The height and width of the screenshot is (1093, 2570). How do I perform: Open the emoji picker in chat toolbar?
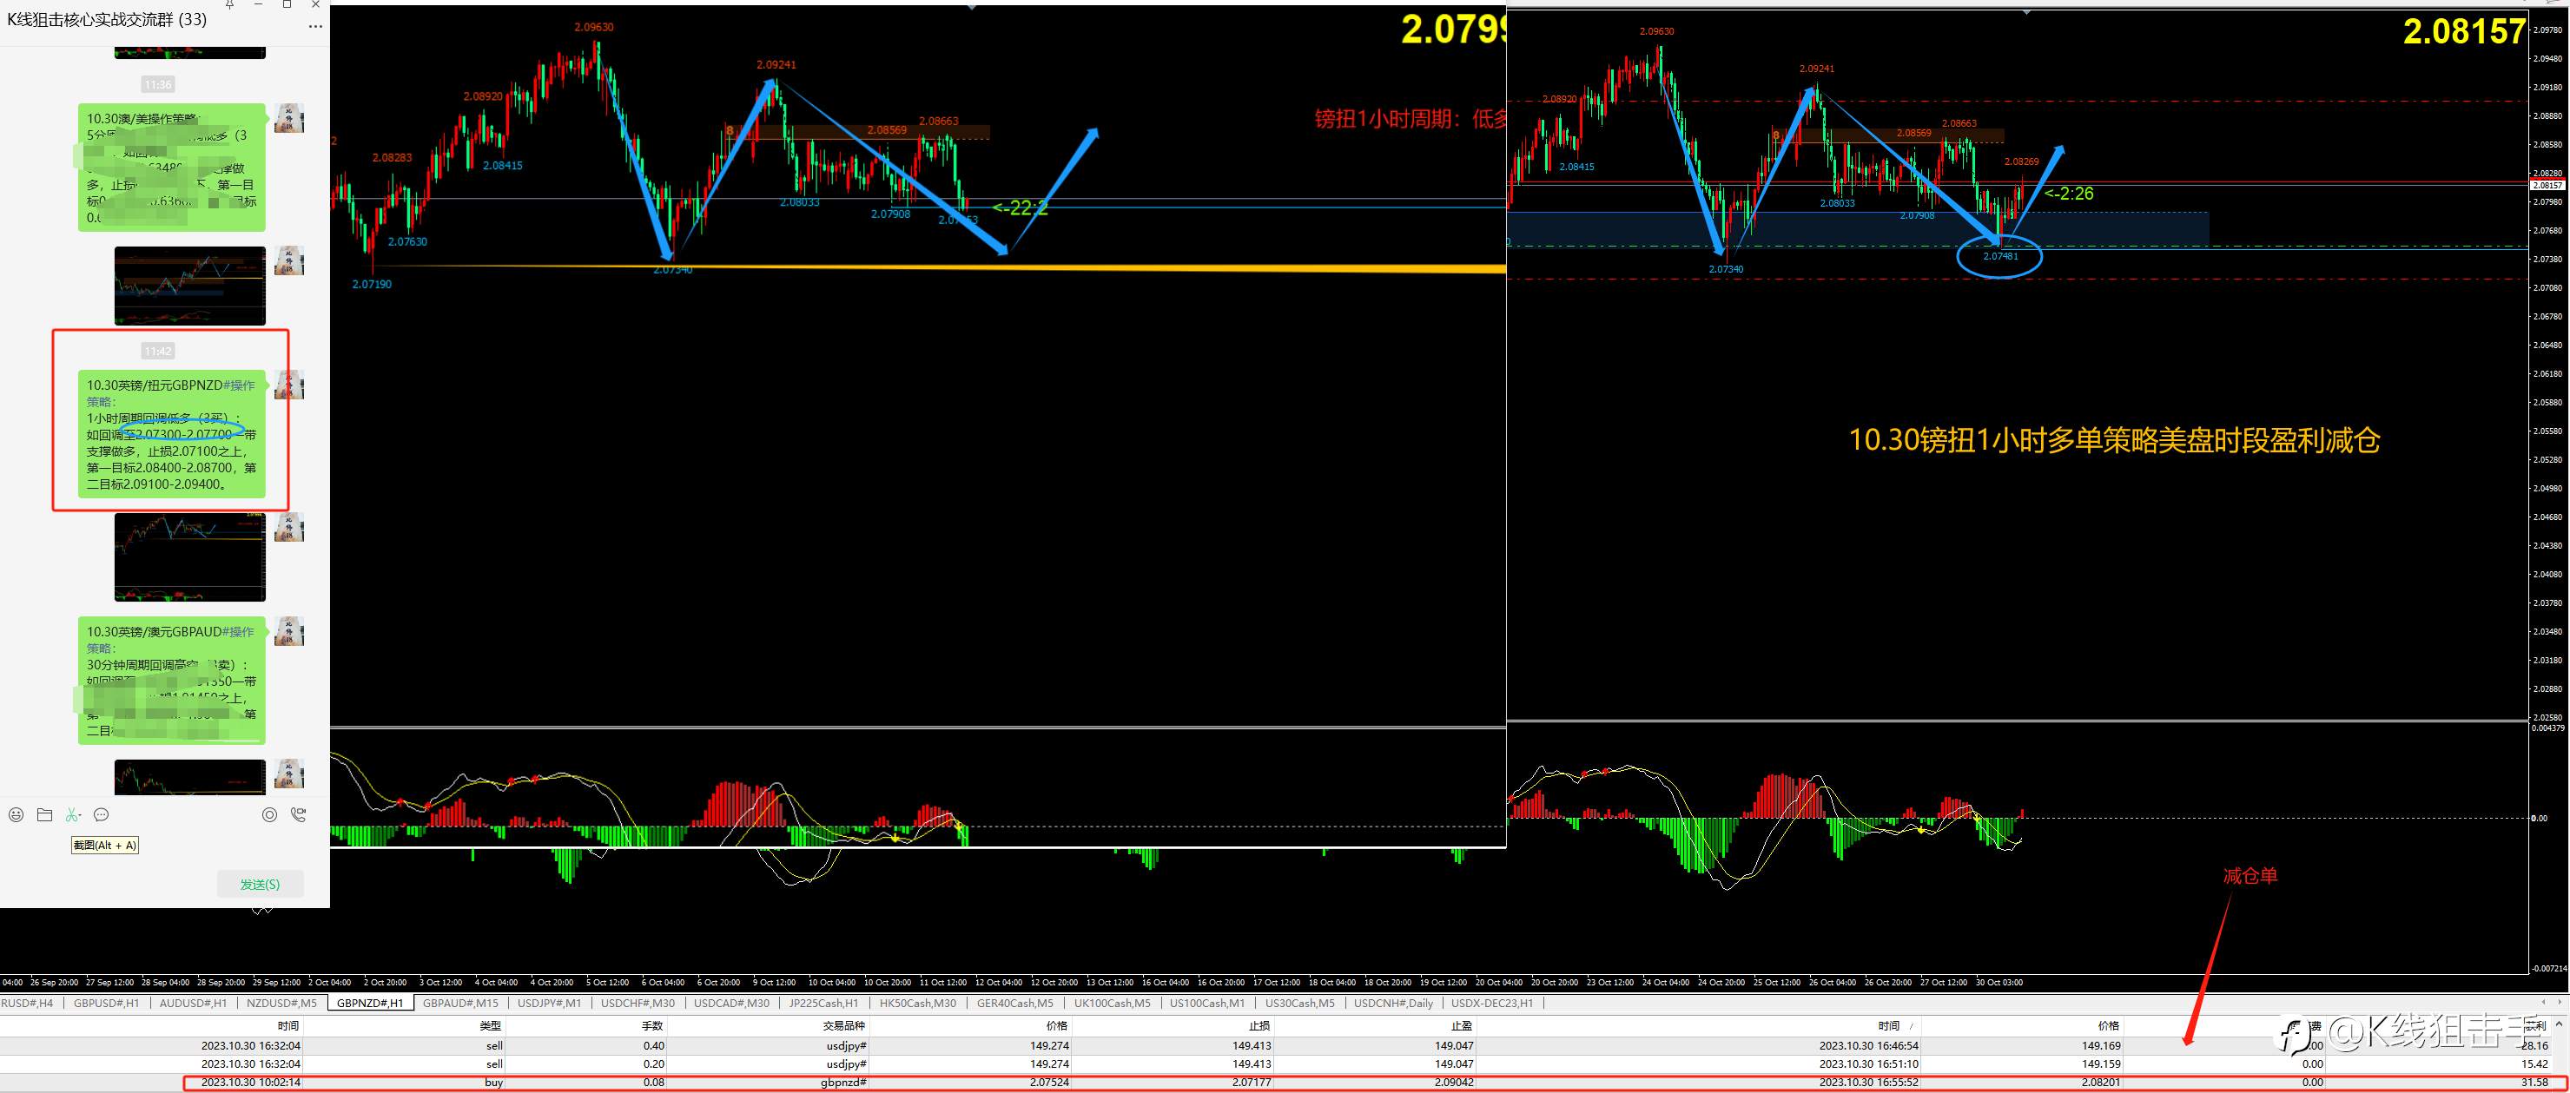[x=16, y=815]
